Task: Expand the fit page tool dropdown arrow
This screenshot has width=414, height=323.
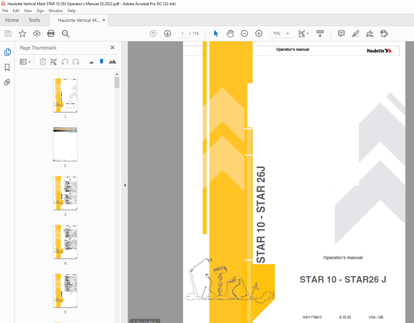Action: [307, 34]
